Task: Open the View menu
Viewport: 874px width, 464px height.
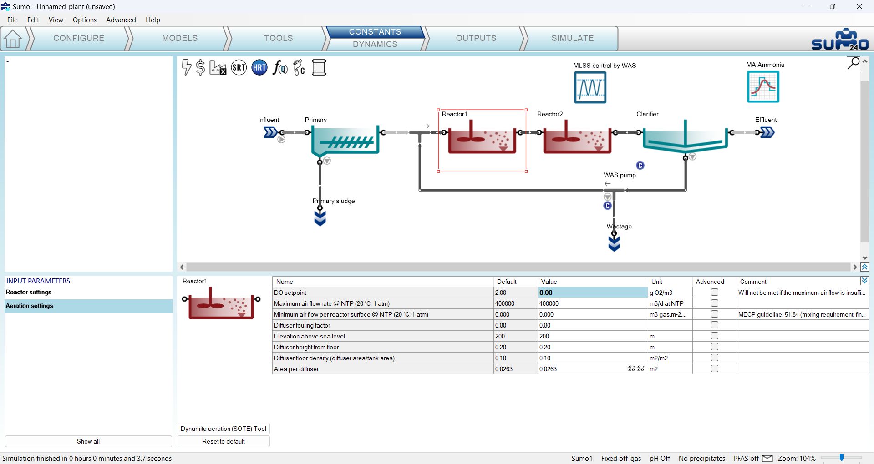Action: click(x=56, y=20)
